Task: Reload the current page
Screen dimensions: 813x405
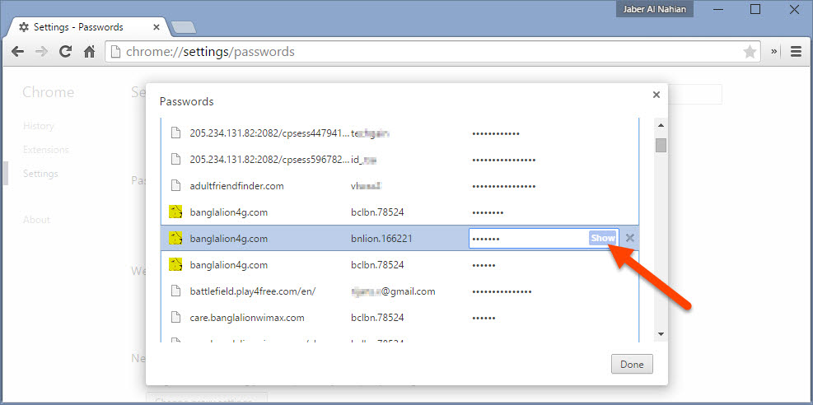Action: [65, 51]
